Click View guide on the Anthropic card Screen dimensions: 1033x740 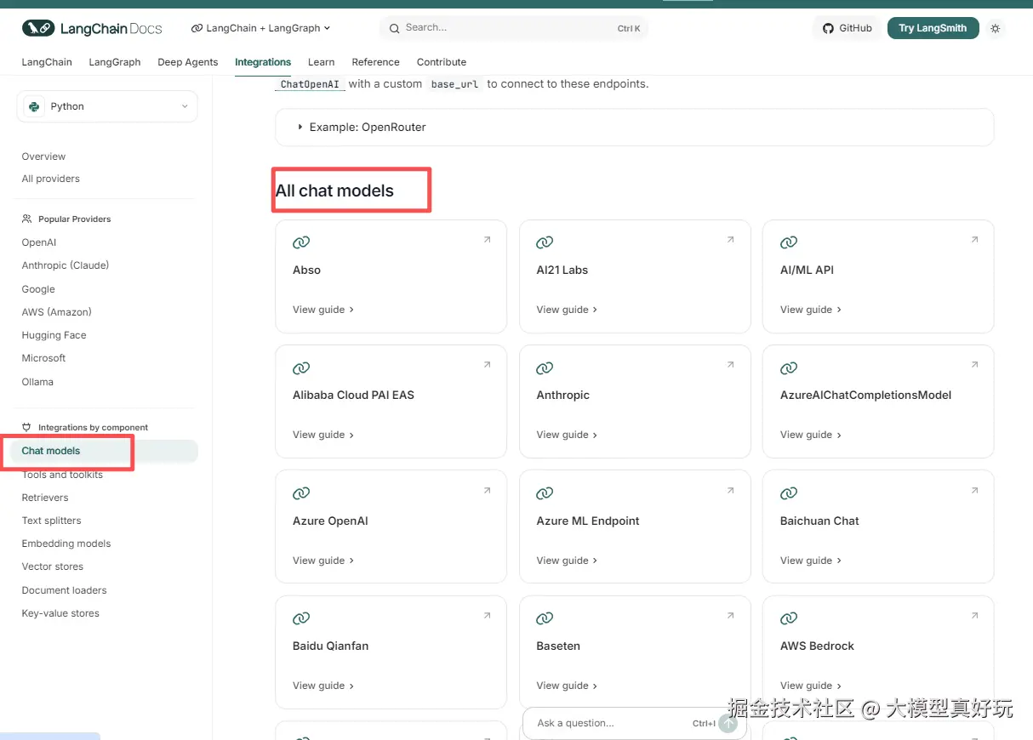(567, 435)
